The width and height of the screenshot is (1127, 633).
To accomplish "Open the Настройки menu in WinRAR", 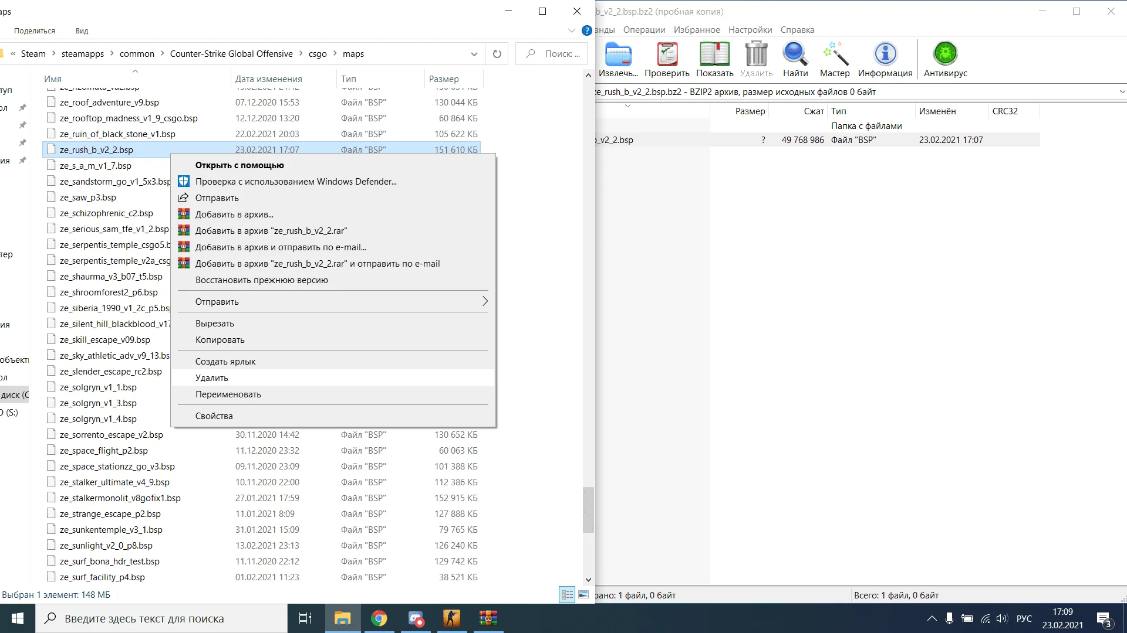I will [750, 30].
